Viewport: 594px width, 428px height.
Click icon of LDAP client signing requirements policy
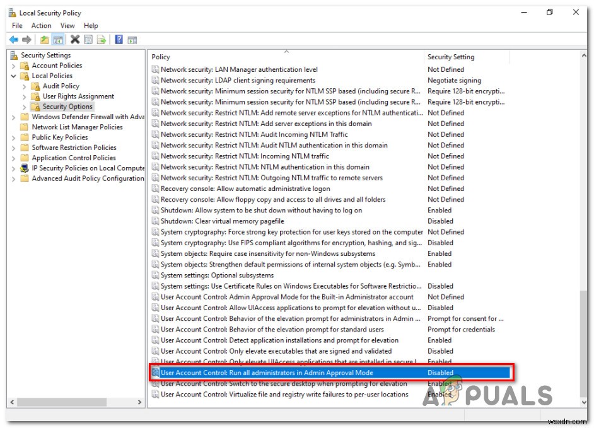coord(155,80)
